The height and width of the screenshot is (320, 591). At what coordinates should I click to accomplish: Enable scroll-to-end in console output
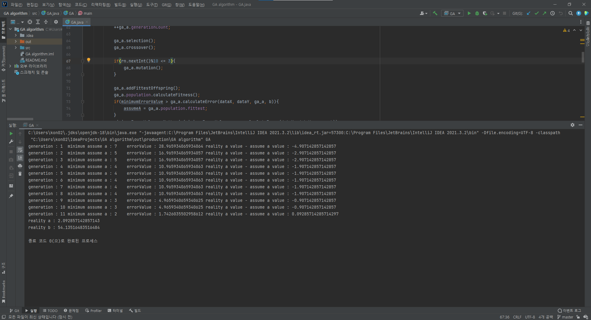pos(20,158)
